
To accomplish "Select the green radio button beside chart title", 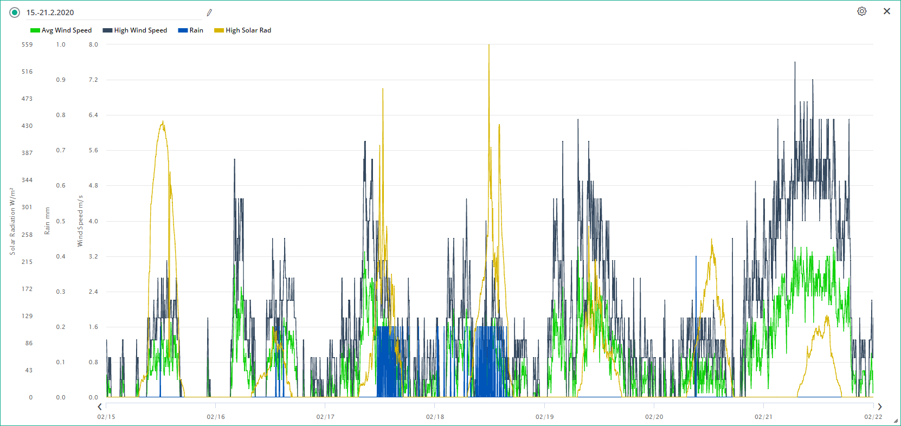I will [x=15, y=12].
